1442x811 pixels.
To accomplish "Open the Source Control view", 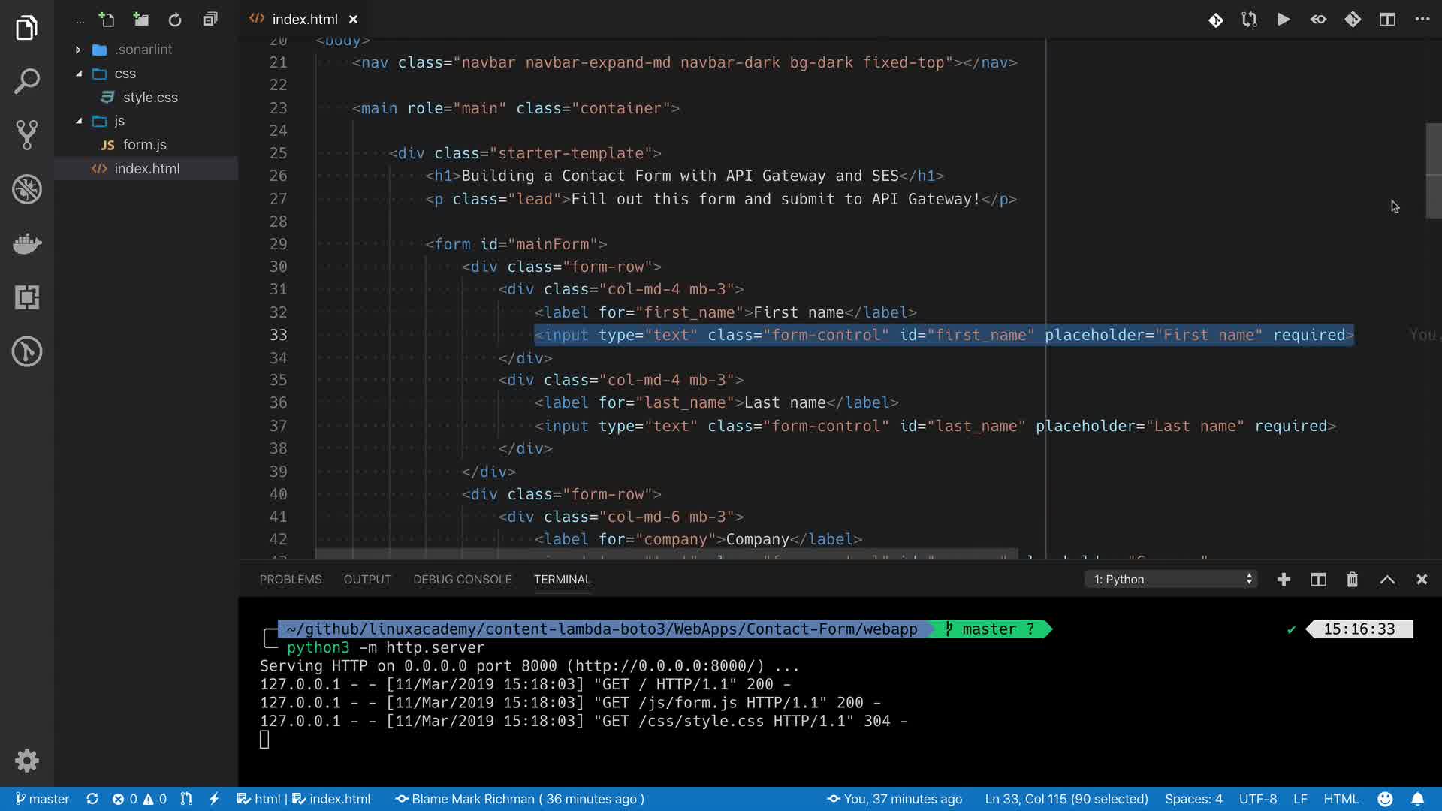I will 27,135.
